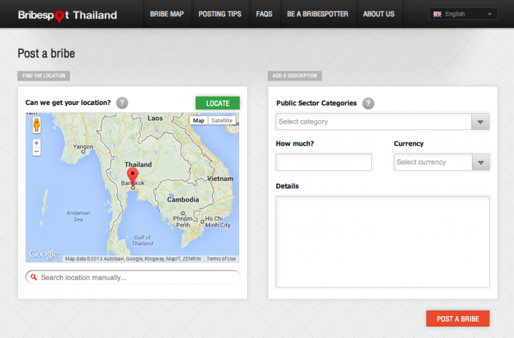
Task: Switch map to Satellite view
Action: pos(222,121)
